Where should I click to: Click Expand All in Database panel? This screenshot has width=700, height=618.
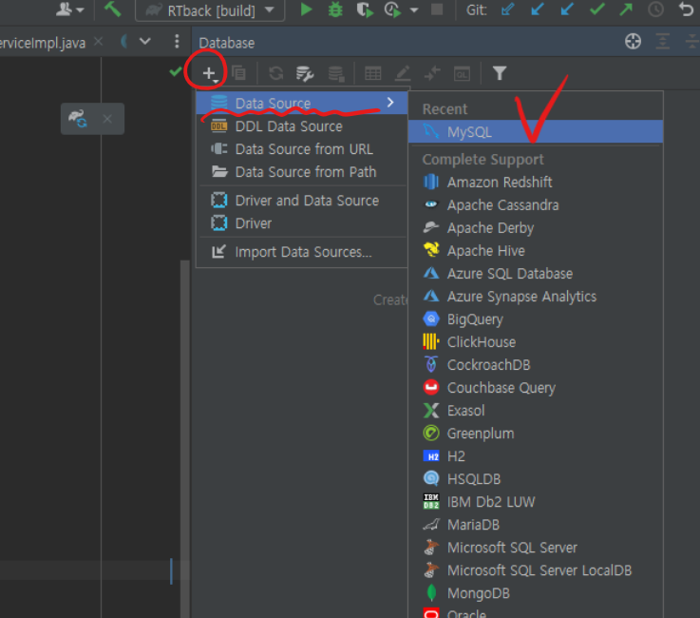coord(663,42)
